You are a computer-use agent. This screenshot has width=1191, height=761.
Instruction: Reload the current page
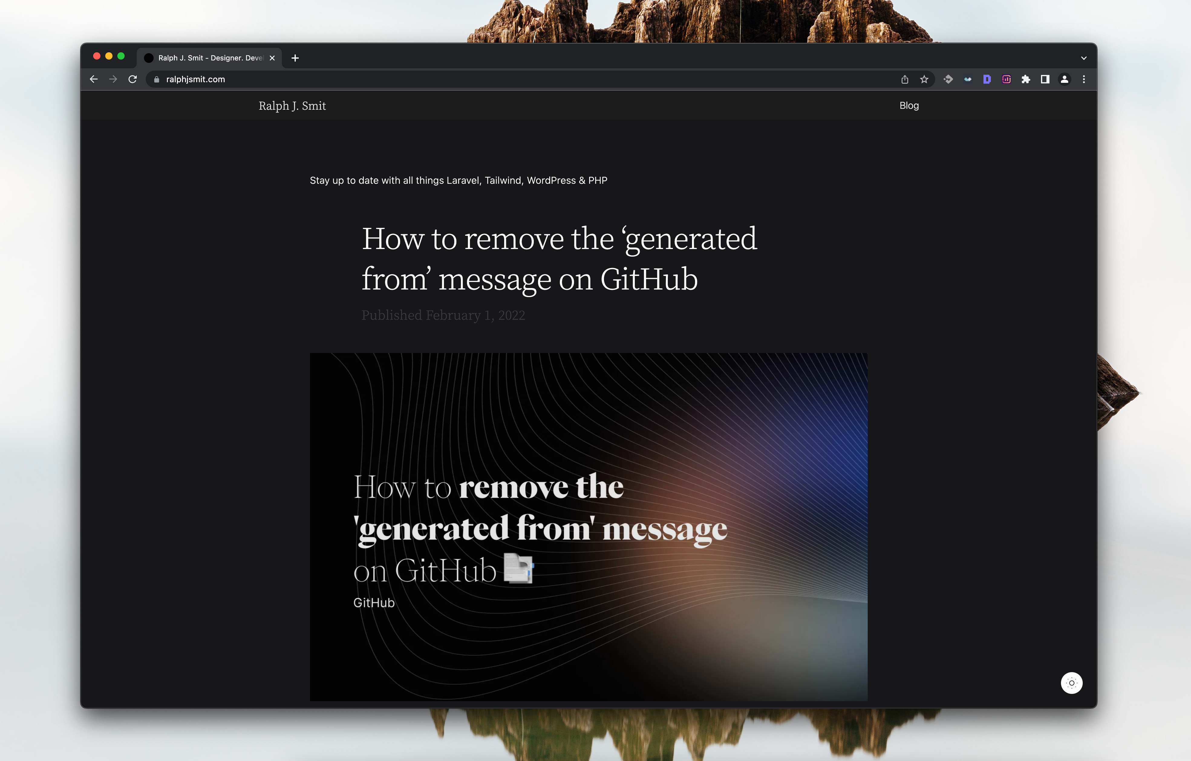[132, 79]
